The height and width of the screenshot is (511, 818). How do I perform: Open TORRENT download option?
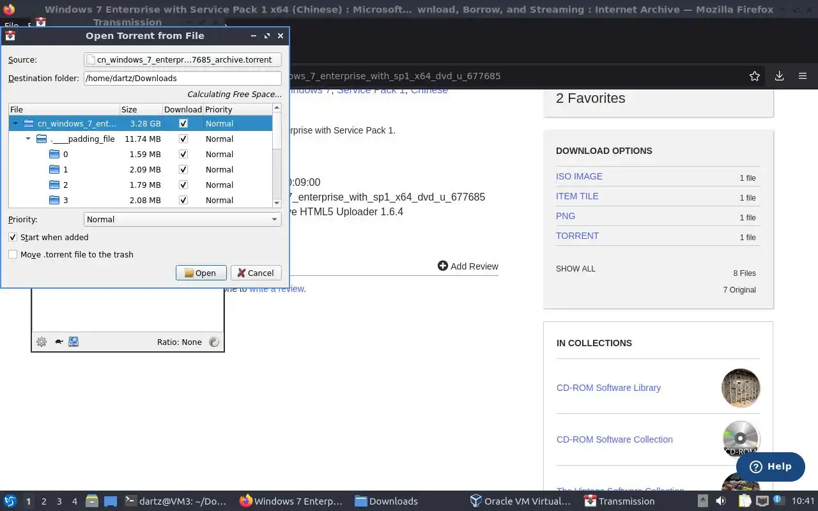(x=577, y=236)
